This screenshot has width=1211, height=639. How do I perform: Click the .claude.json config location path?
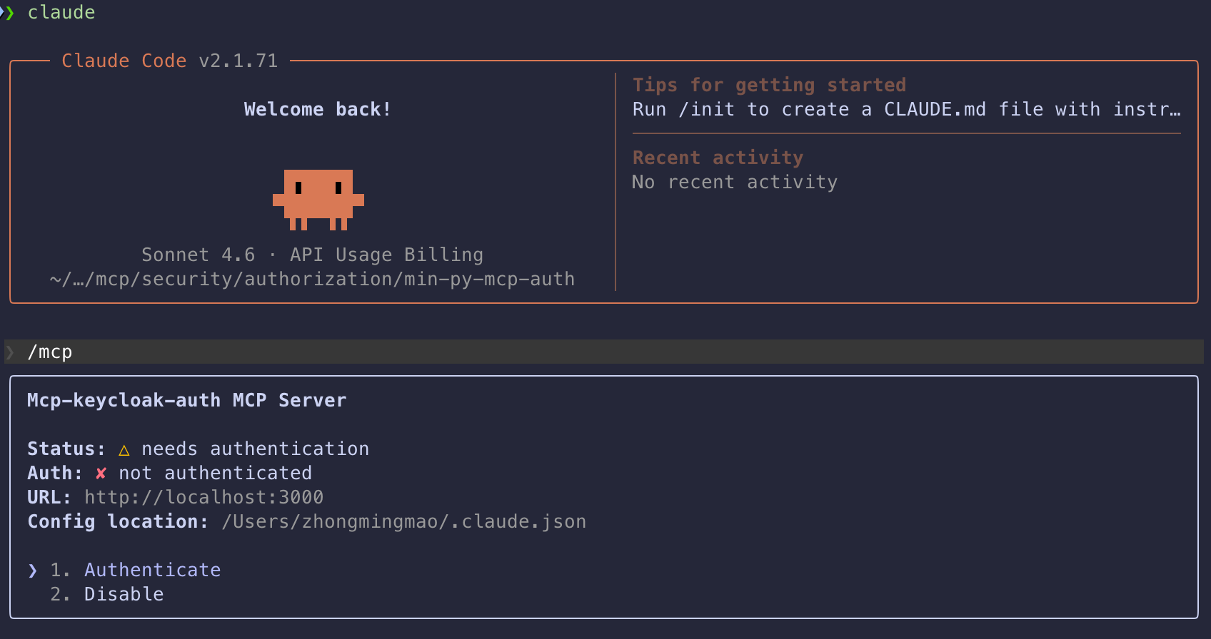pos(403,522)
